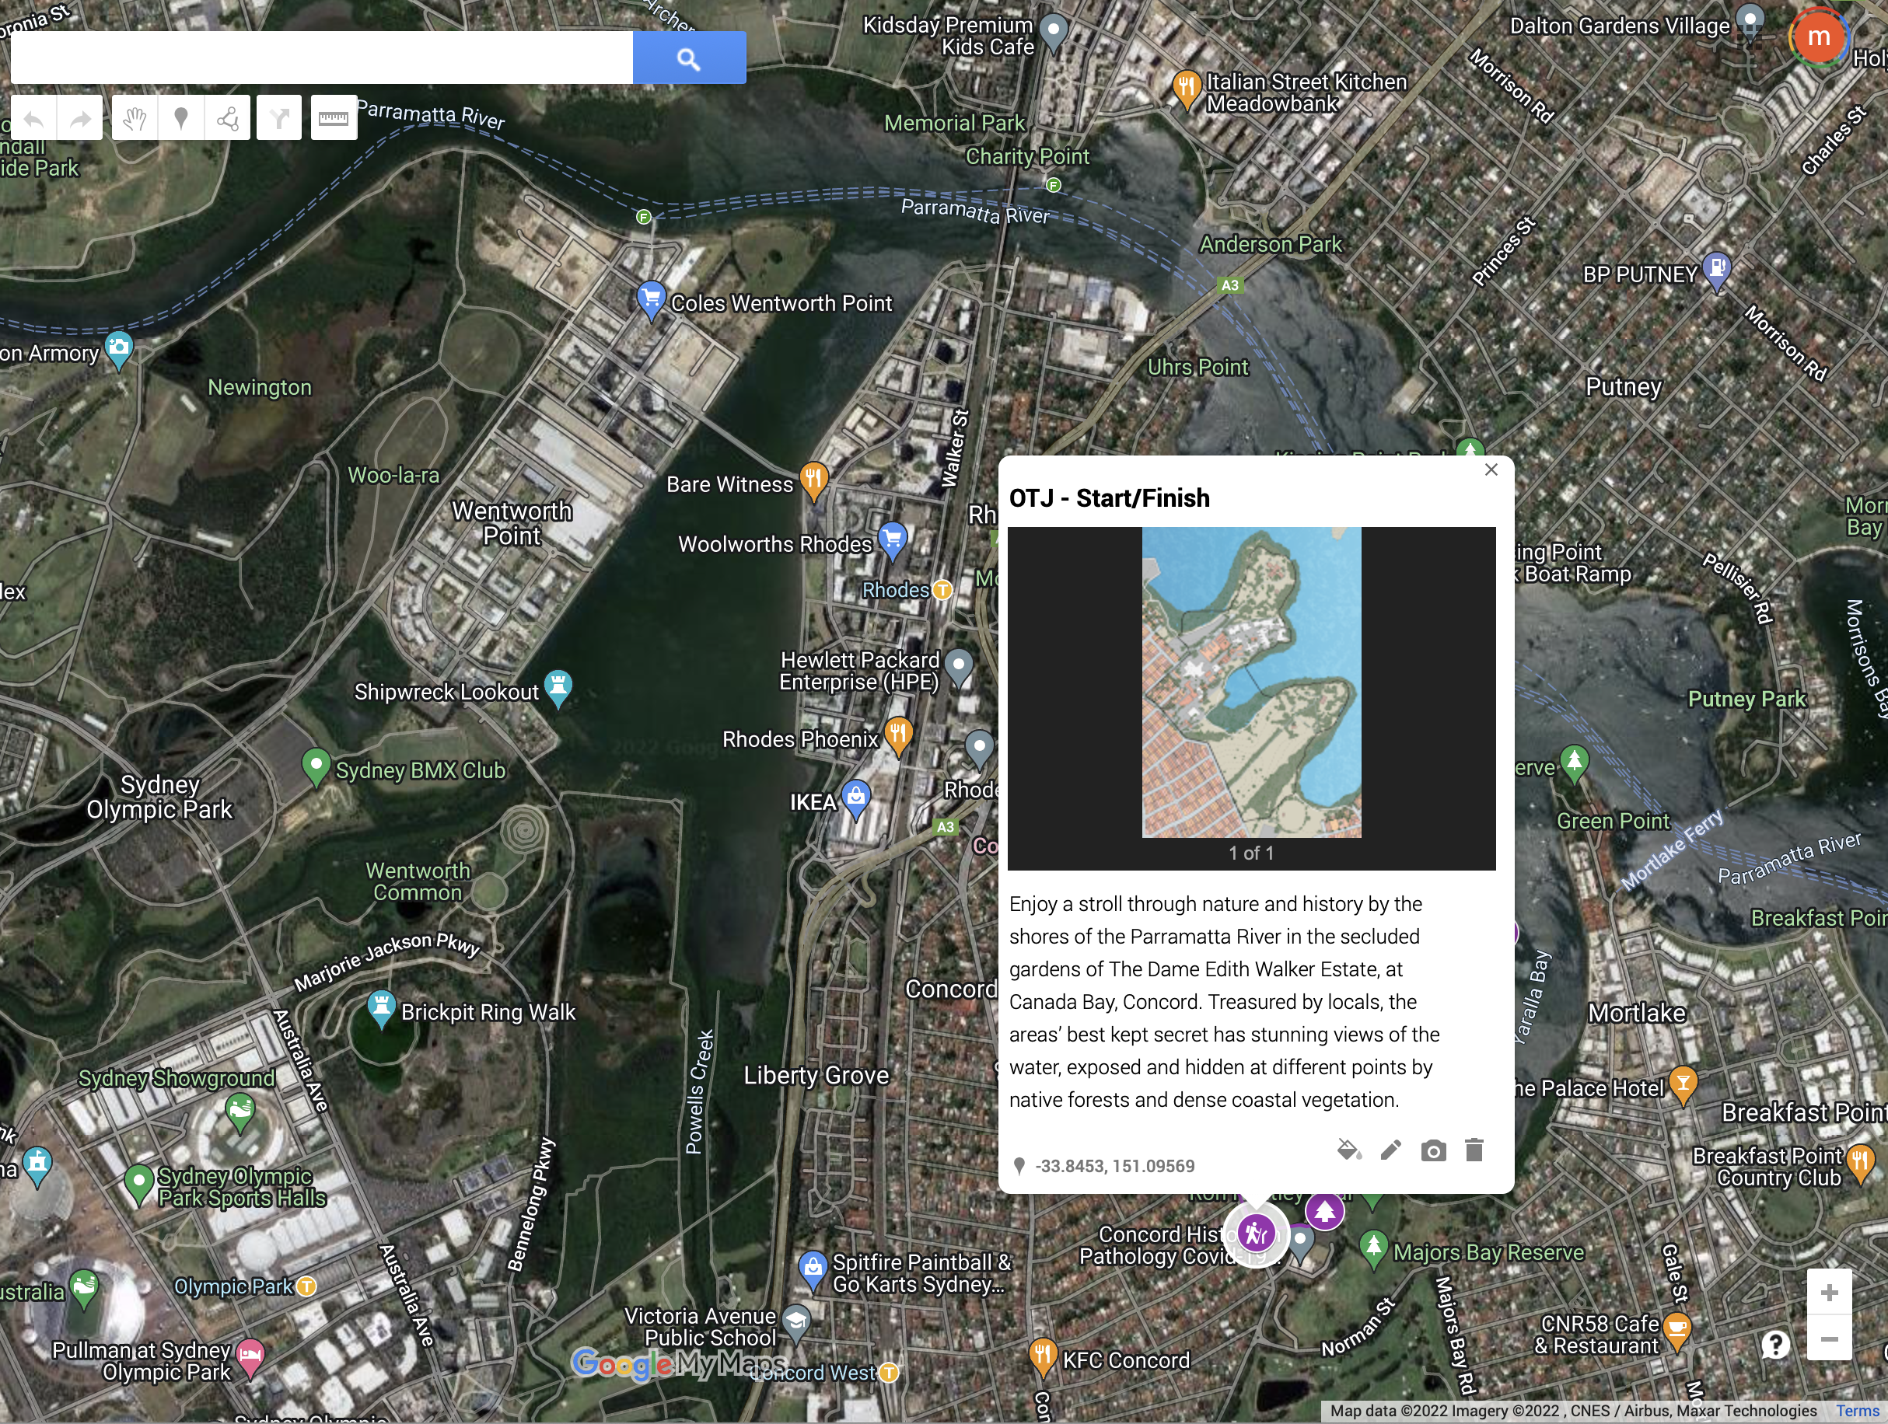Select the Rhodes Phoenix restaurant pin
Image resolution: width=1888 pixels, height=1424 pixels.
[x=898, y=735]
